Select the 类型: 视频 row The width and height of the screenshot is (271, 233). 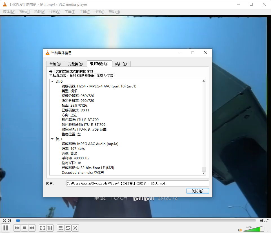click(70, 91)
